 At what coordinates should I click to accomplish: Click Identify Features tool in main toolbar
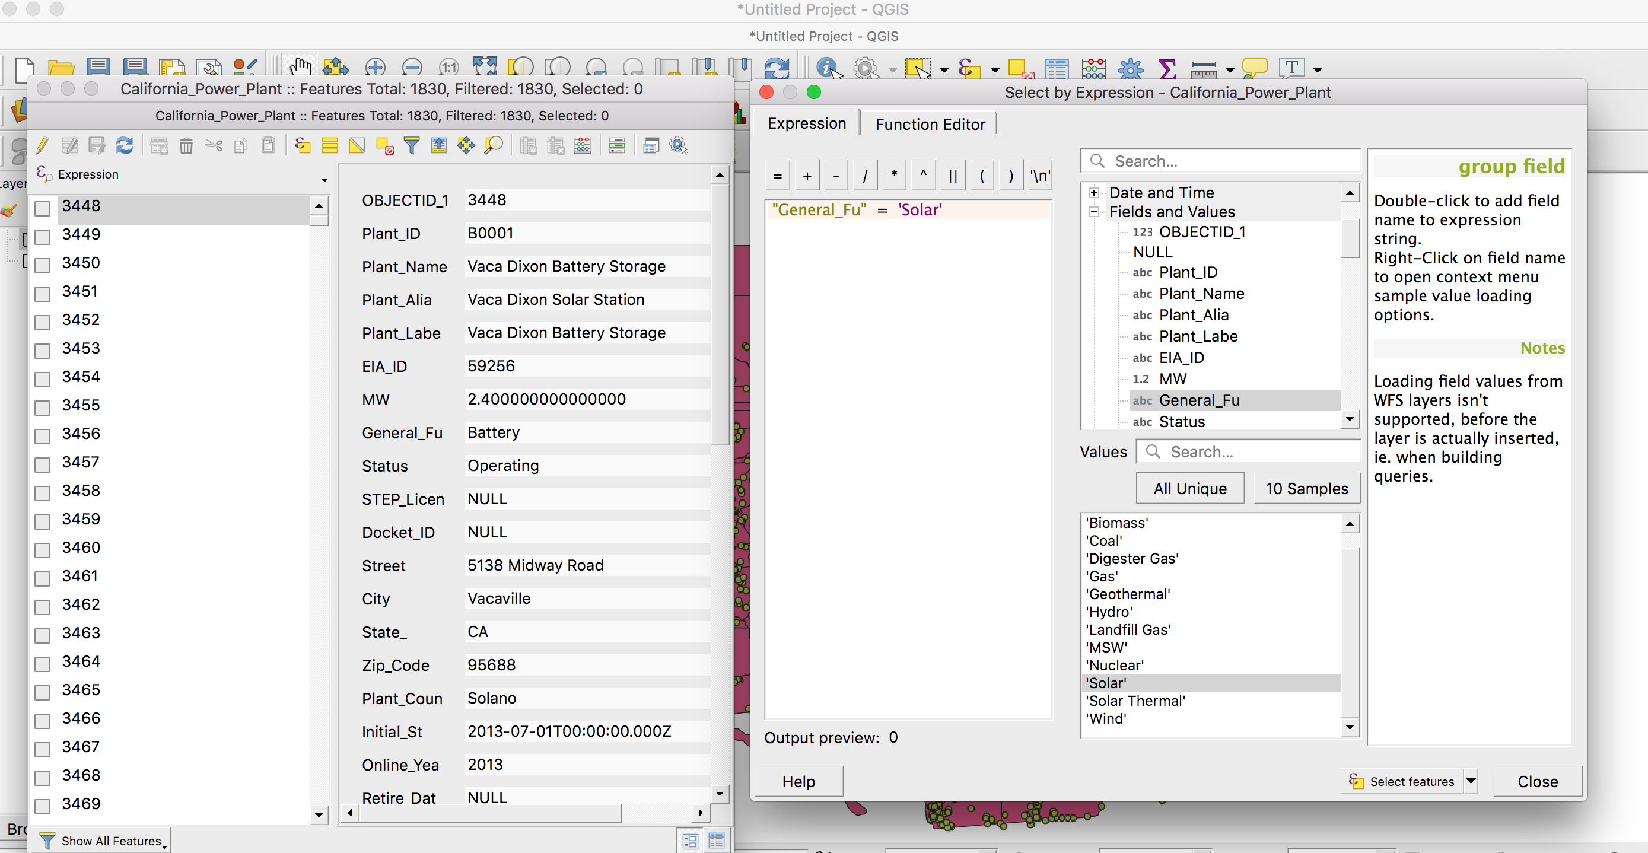click(828, 68)
